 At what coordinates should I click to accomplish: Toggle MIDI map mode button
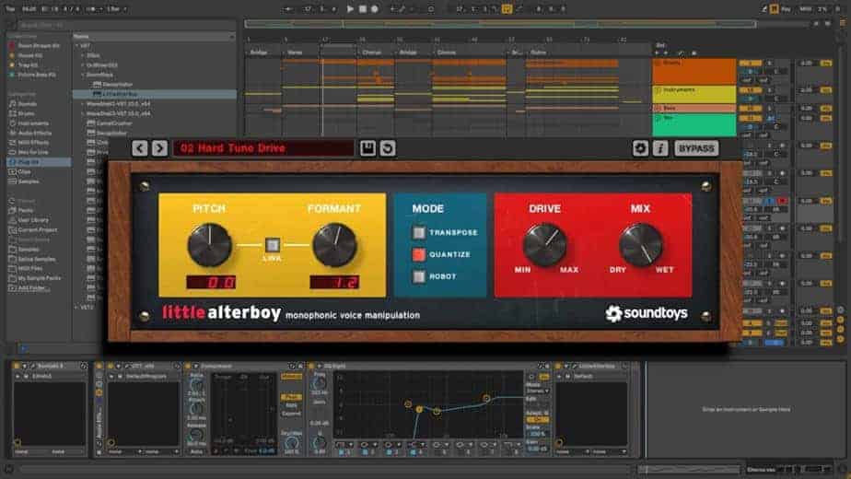tap(806, 8)
